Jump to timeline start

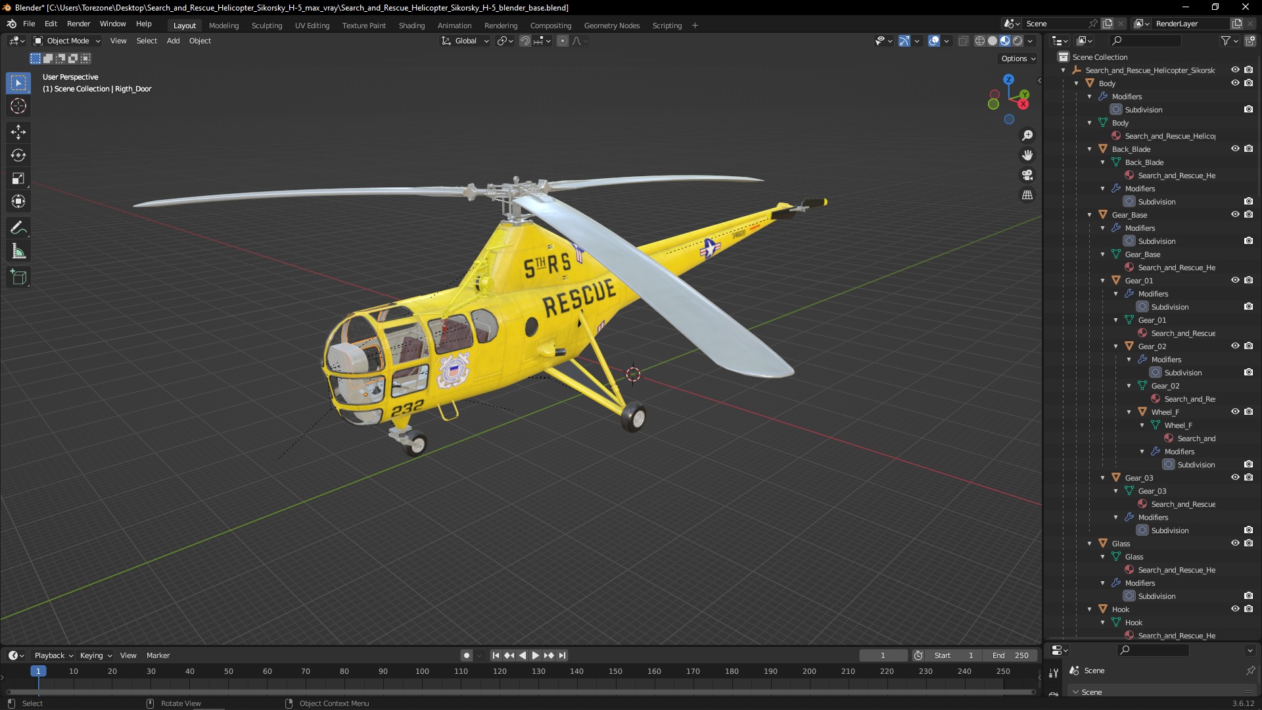coord(496,655)
